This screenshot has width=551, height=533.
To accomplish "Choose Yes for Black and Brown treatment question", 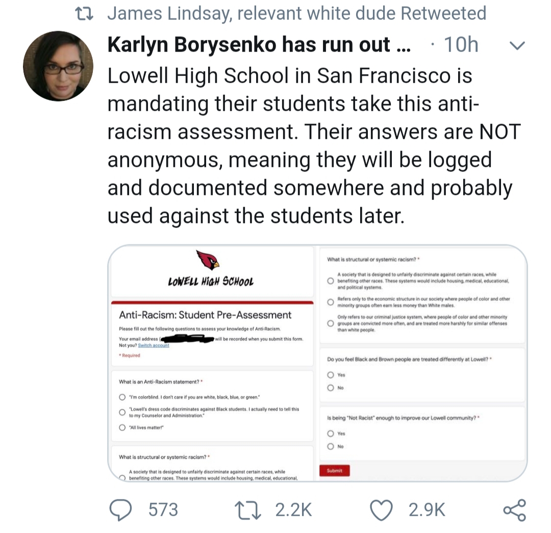I will [331, 375].
